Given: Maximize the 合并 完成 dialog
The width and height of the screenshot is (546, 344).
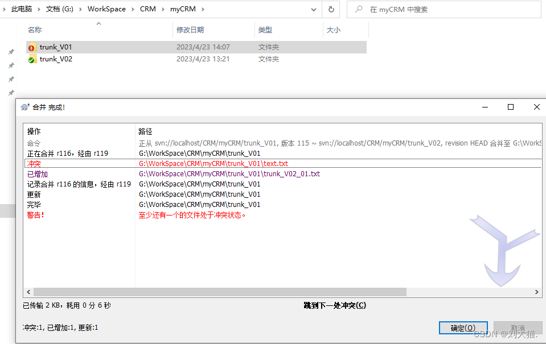Looking at the screenshot, I should point(511,107).
